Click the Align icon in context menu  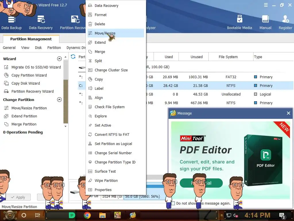[90, 98]
